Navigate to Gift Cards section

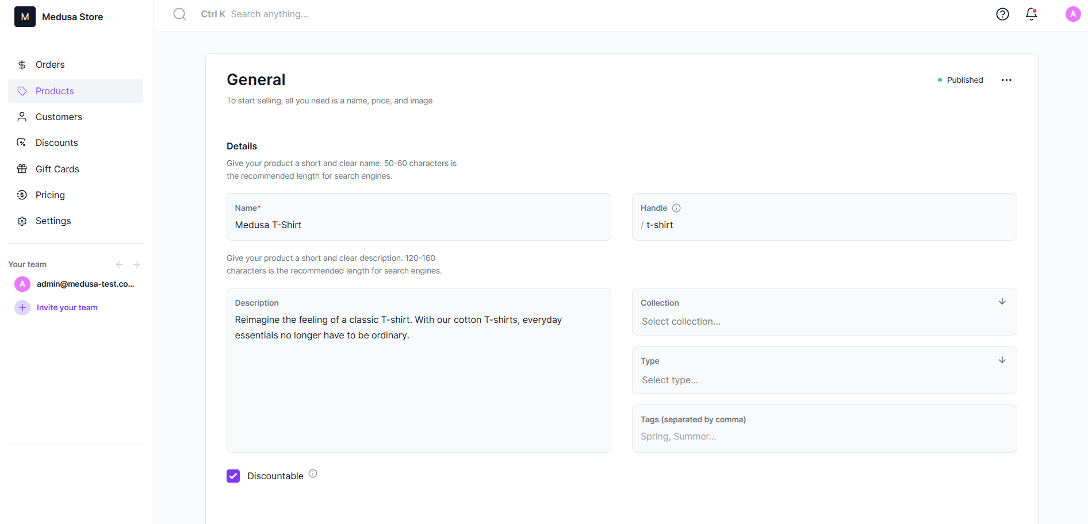coord(57,169)
